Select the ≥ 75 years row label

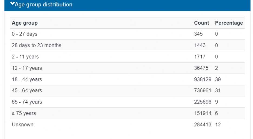coord(24,113)
